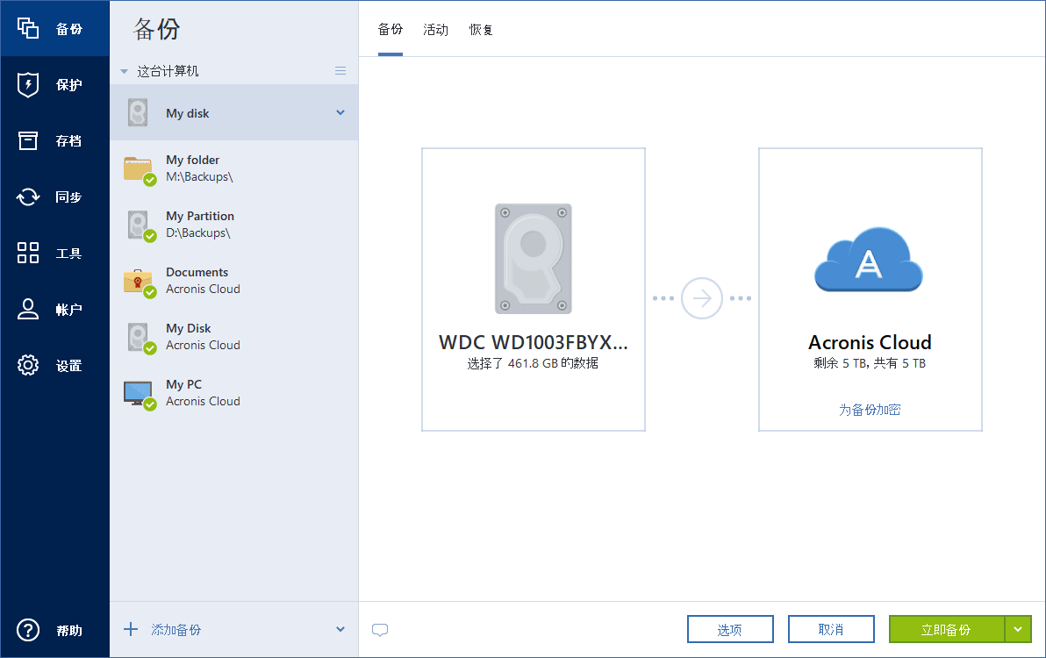Click the Help question mark icon
Image resolution: width=1046 pixels, height=658 pixels.
(29, 630)
